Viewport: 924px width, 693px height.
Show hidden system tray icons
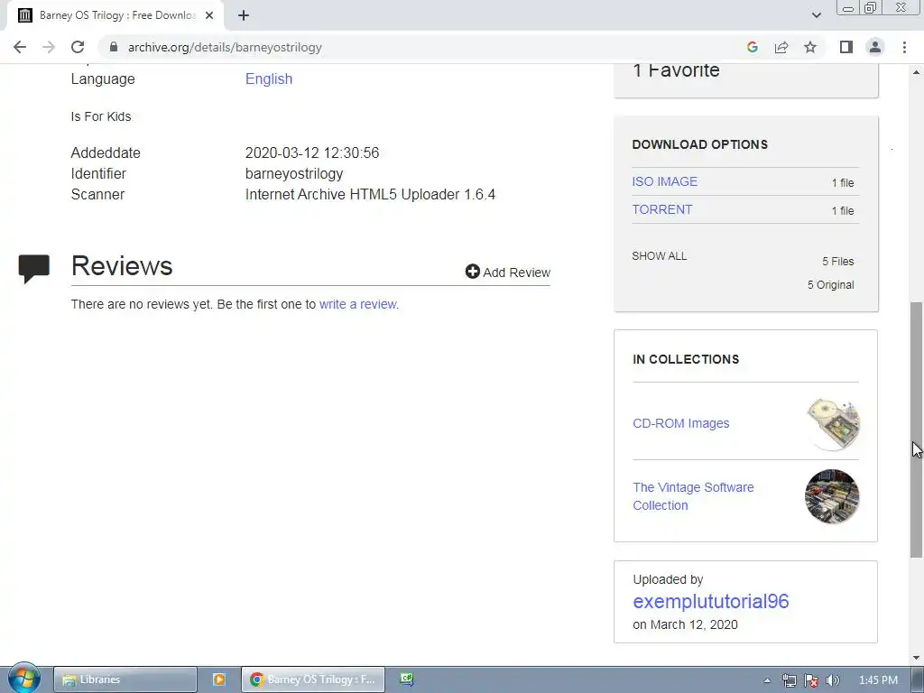(767, 680)
